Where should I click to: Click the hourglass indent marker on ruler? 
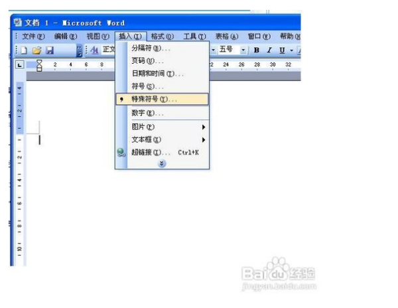pyautogui.click(x=39, y=66)
